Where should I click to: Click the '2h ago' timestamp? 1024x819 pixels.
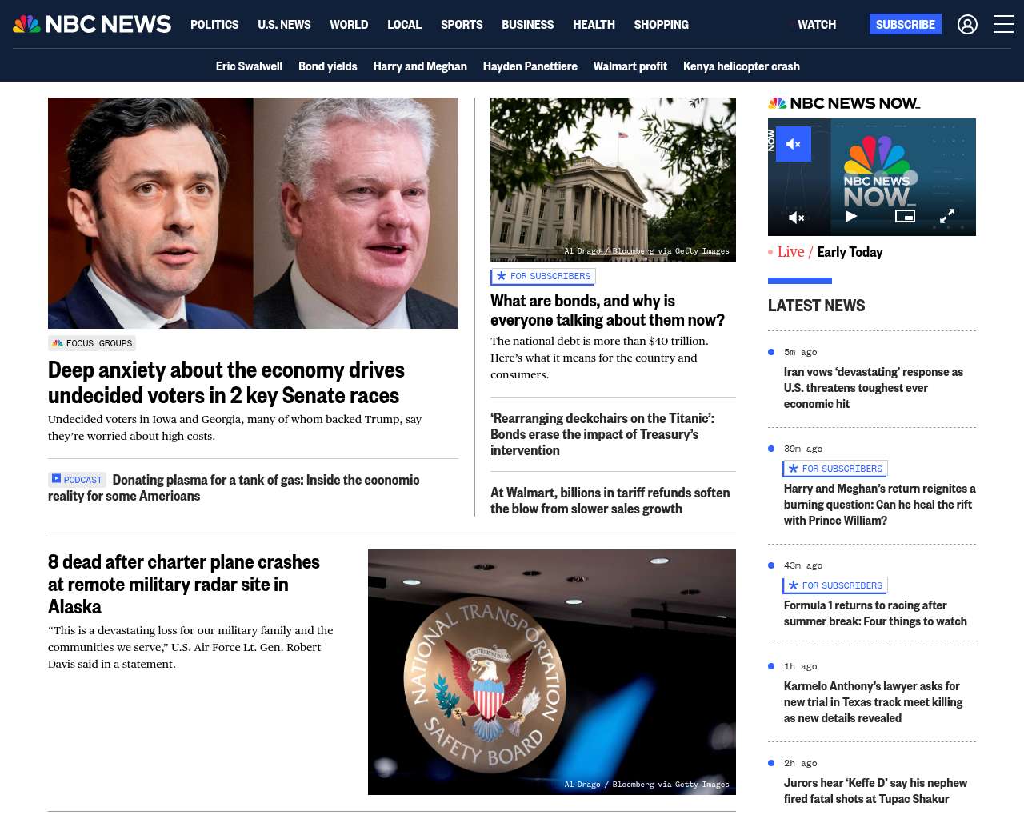pos(801,763)
